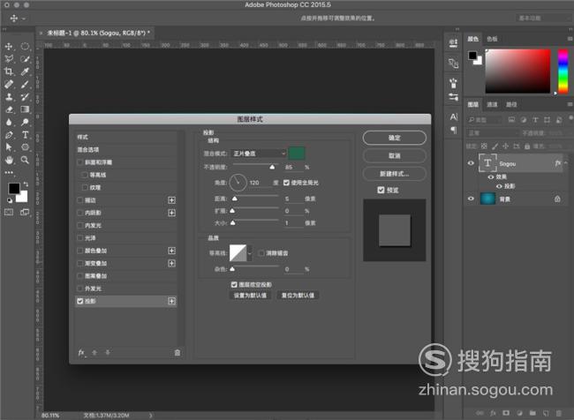This screenshot has height=420, width=574.
Task: Click the 设置为默认值 button
Action: point(251,296)
